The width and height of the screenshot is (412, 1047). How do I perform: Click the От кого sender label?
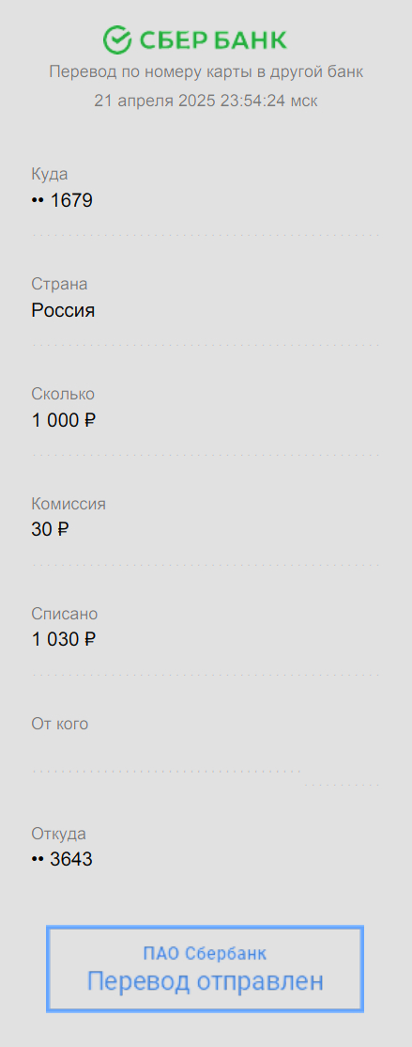coord(60,723)
